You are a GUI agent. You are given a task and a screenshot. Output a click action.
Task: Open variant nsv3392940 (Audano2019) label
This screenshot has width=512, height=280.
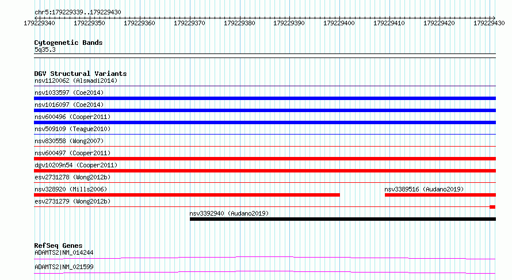tap(229, 213)
